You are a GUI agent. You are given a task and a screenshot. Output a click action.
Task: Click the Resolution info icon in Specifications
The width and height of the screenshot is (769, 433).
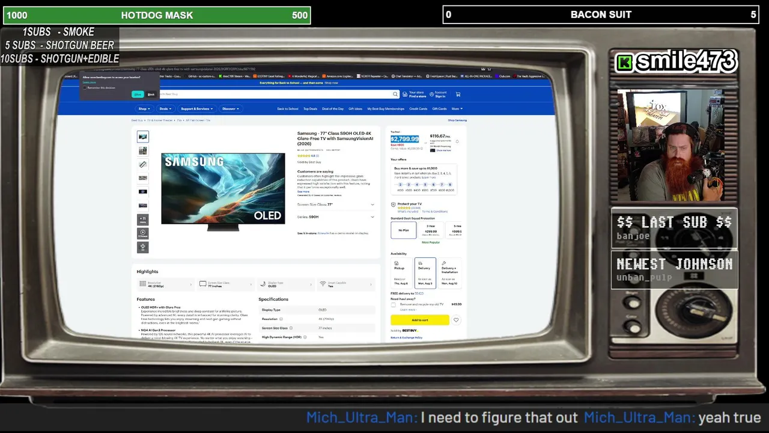point(281,319)
